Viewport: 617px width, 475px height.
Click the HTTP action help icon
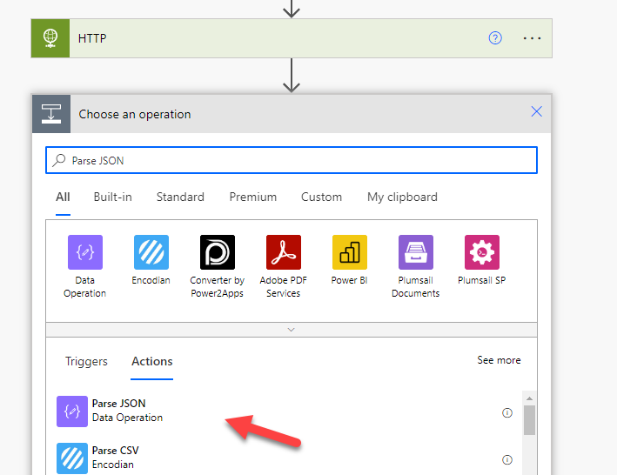point(495,38)
